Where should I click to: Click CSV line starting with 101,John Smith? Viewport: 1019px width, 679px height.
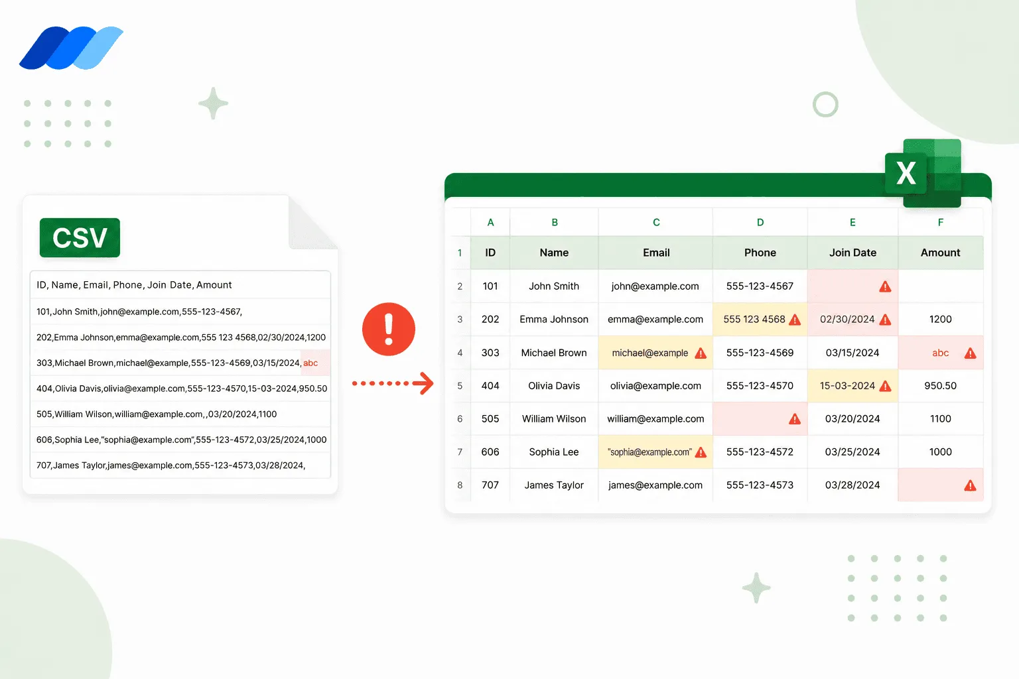click(x=139, y=312)
